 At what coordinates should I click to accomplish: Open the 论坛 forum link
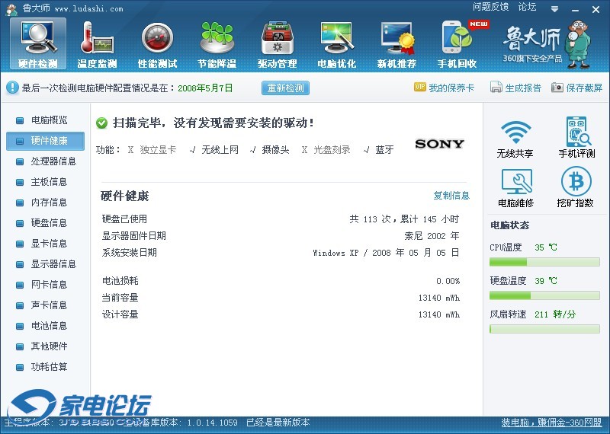527,7
